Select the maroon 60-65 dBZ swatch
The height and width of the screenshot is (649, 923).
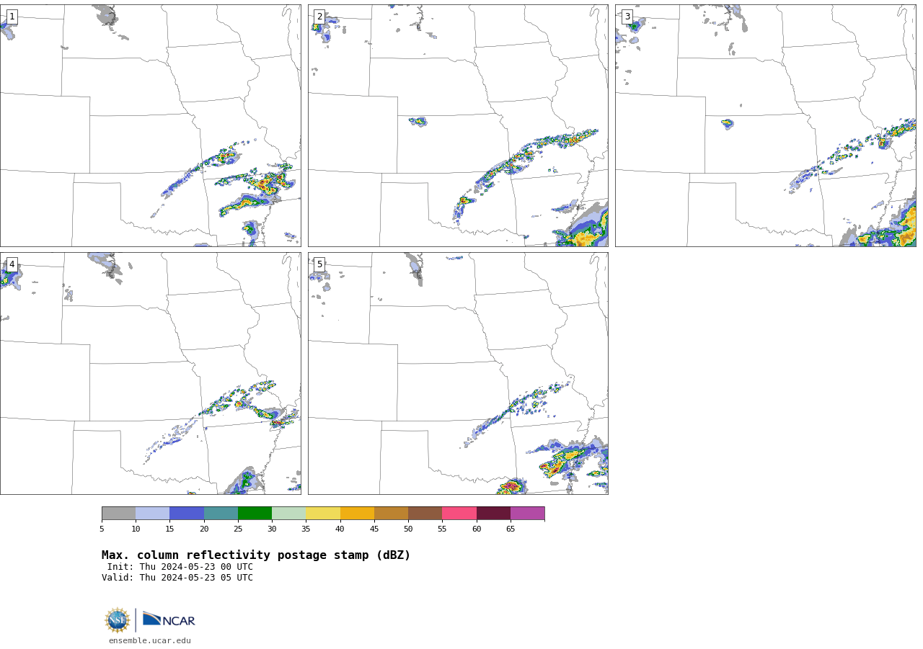coord(493,514)
